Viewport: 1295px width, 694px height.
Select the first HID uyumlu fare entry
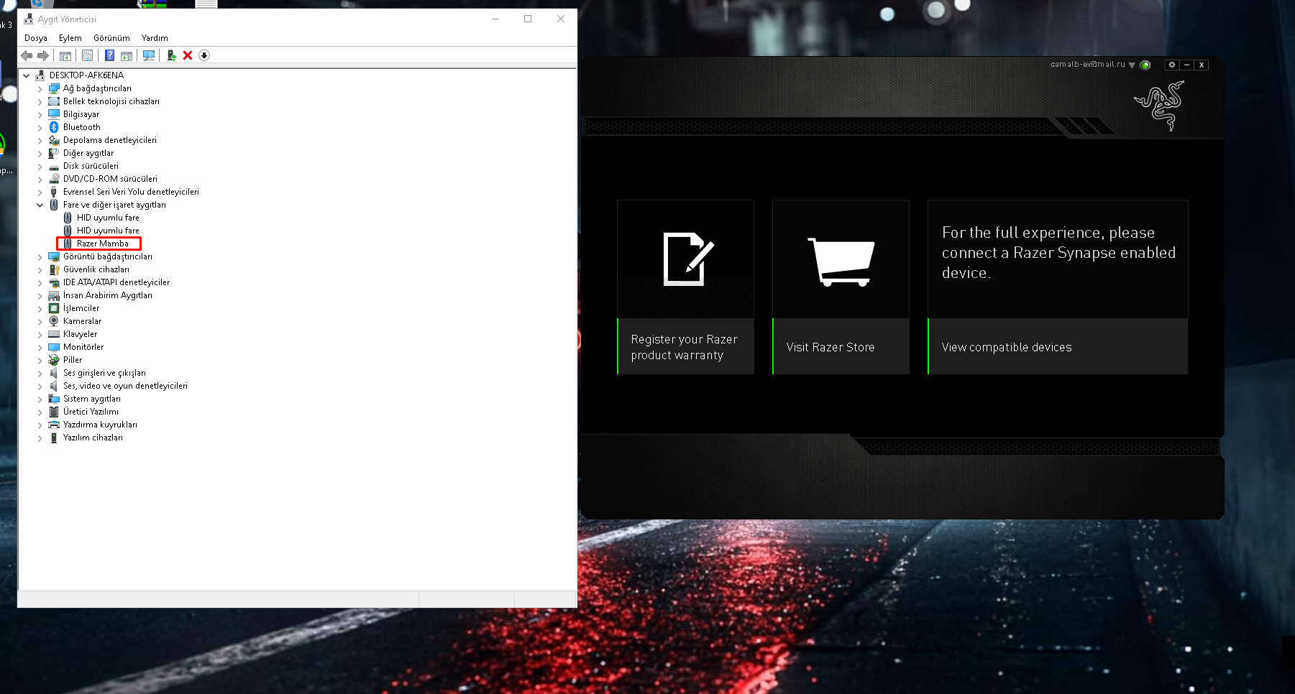[108, 218]
